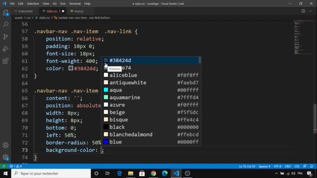
Task: Open the errors and warnings status indicator
Action: pos(16,166)
